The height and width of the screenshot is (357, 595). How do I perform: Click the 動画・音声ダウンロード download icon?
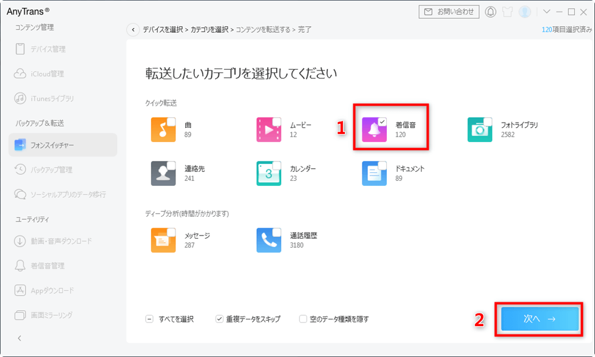[19, 241]
